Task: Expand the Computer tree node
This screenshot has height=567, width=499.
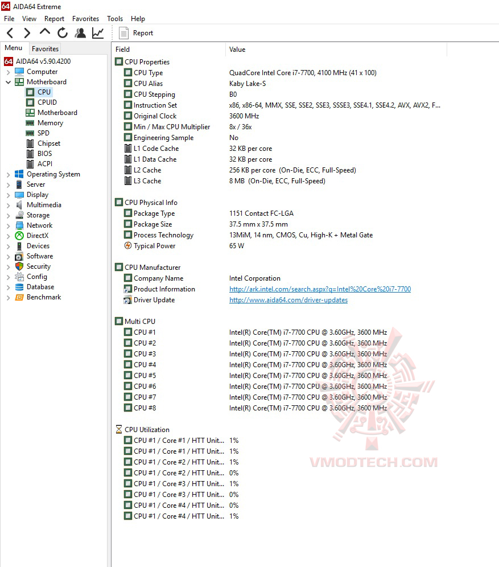Action: 9,72
